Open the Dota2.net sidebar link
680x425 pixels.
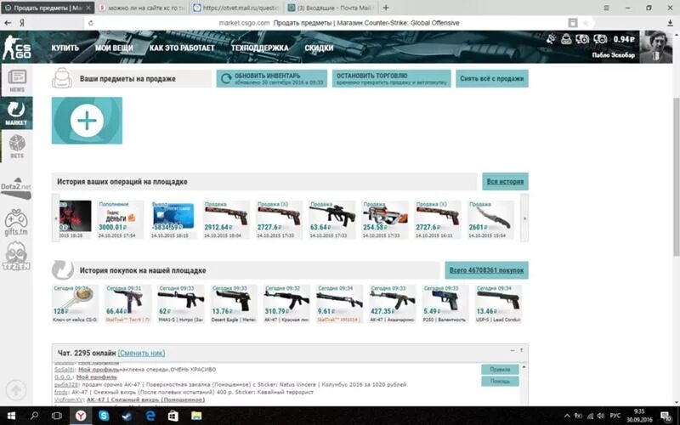click(16, 188)
